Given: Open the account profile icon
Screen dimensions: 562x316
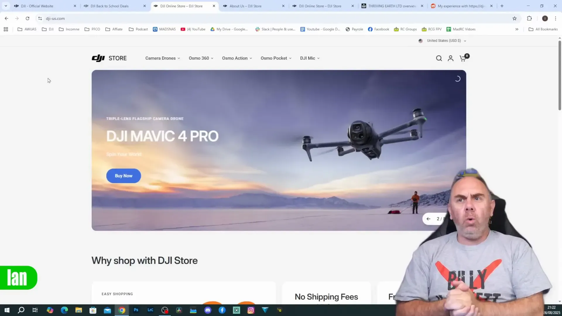Looking at the screenshot, I should [x=450, y=58].
